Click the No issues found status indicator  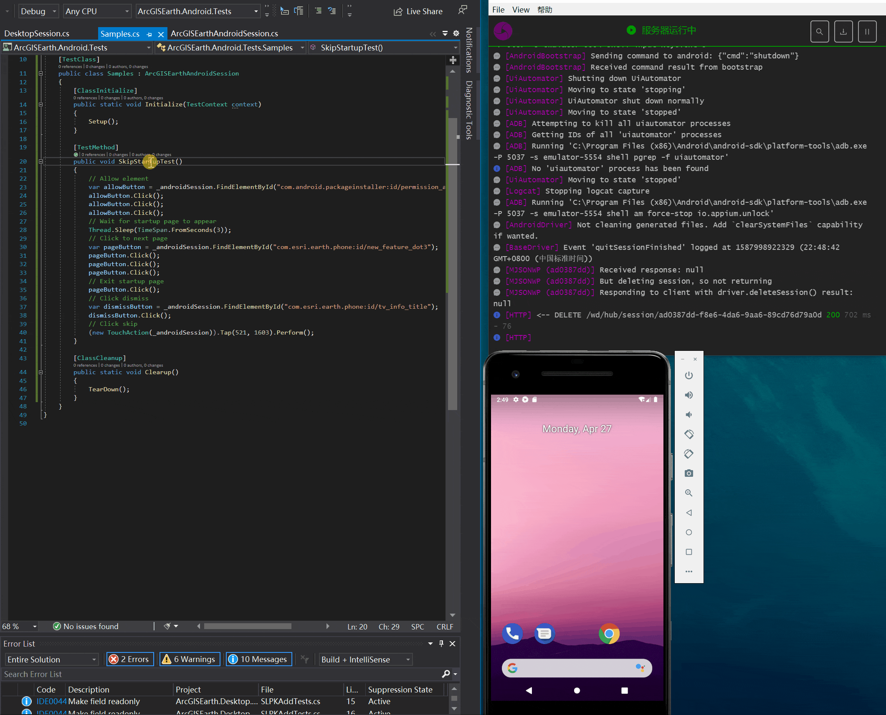point(86,626)
